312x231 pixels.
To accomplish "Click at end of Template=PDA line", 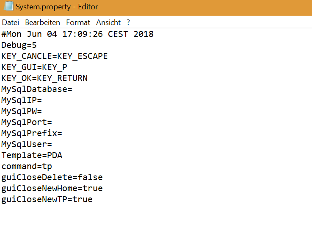I will tap(63, 156).
